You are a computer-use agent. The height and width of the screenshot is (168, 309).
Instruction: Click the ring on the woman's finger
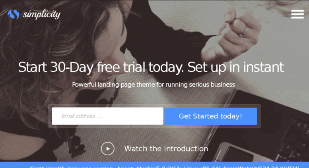(x=243, y=33)
